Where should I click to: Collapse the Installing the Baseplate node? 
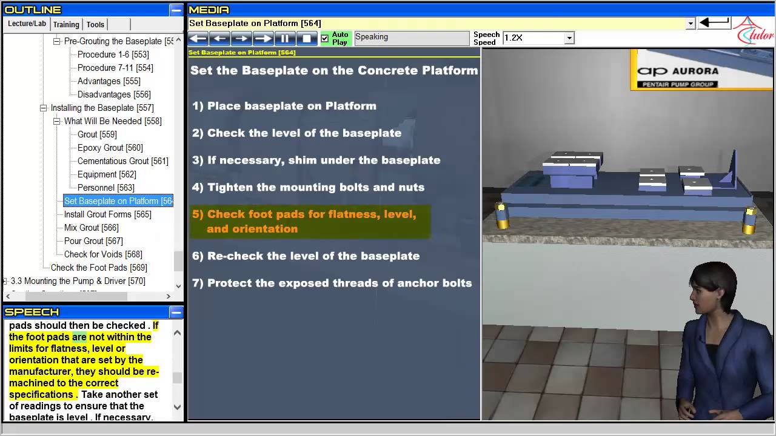point(43,108)
